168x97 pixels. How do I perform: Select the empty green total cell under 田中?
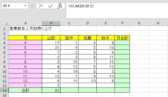pos(69,90)
